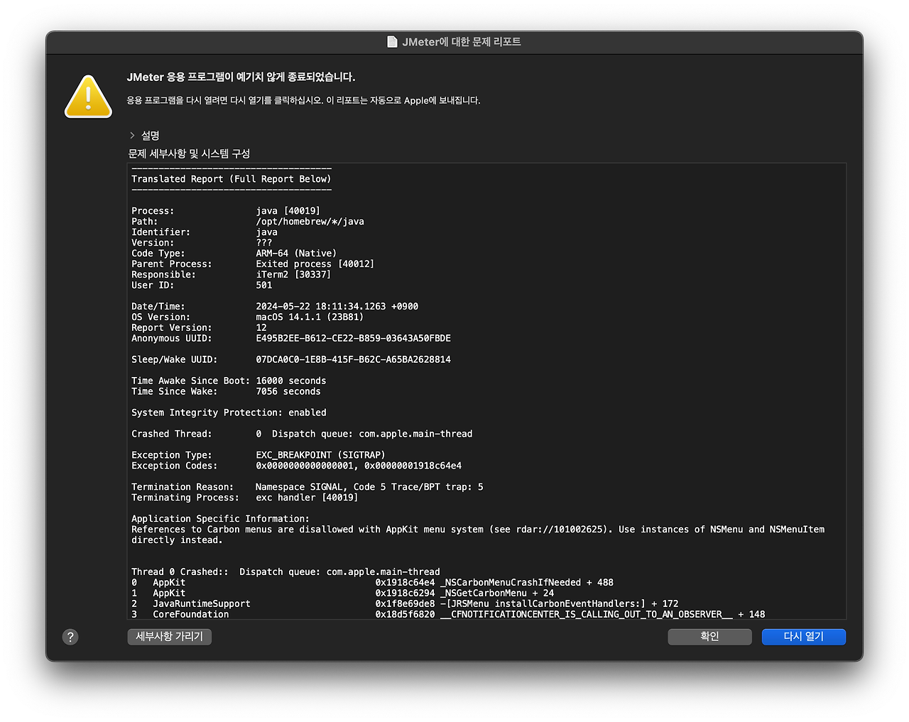This screenshot has height=722, width=909.
Task: Click the '_NSGetCarbonMenu + 24' frame
Action: [496, 594]
